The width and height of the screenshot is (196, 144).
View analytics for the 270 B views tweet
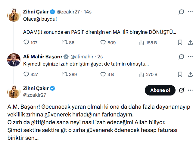coord(141,75)
